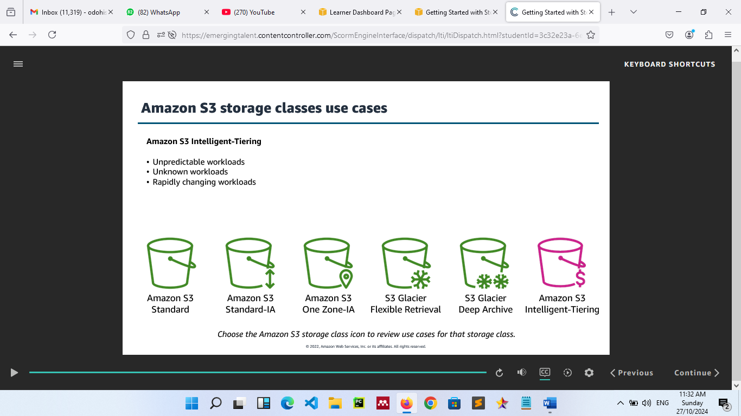Show hidden system tray icons chevron
Viewport: 741px width, 416px height.
(x=620, y=403)
